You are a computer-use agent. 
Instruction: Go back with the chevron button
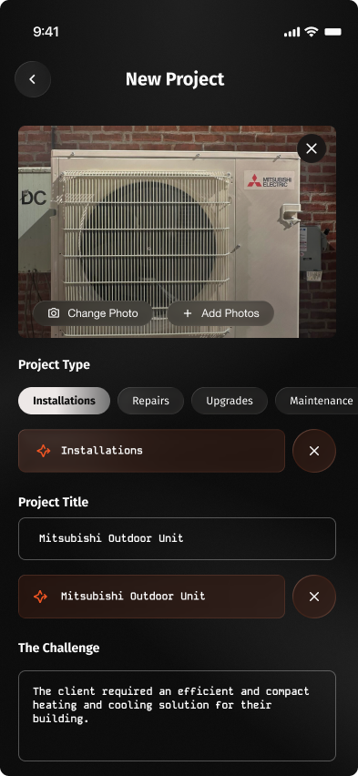33,79
